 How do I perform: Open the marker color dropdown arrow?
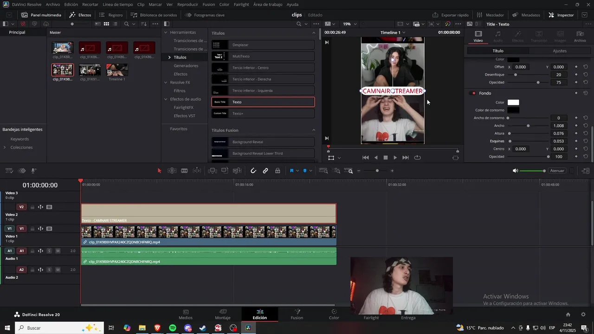[x=310, y=171]
